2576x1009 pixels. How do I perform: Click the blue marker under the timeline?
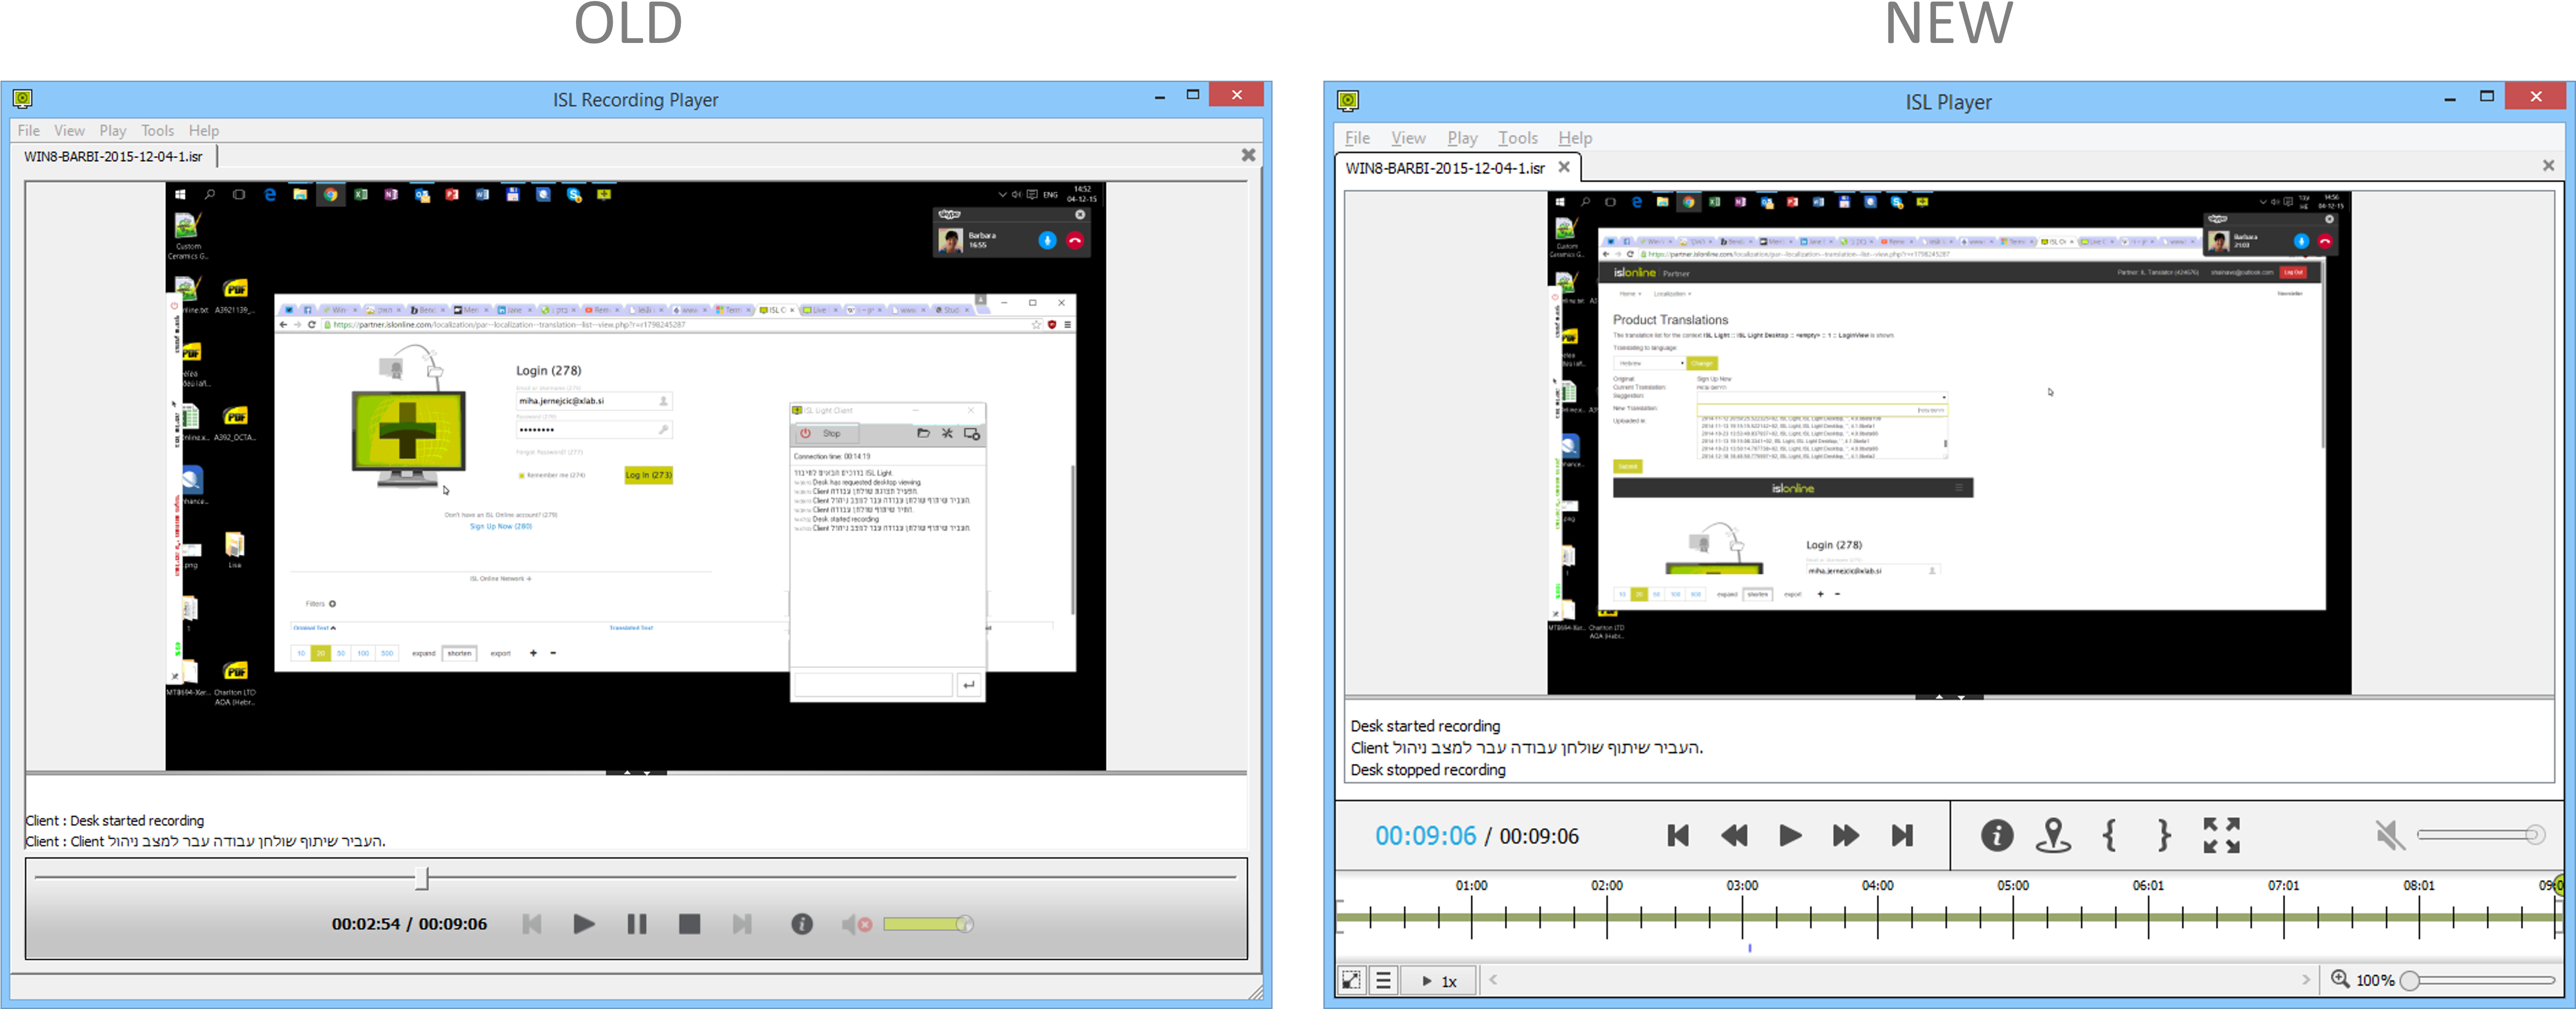point(1750,947)
